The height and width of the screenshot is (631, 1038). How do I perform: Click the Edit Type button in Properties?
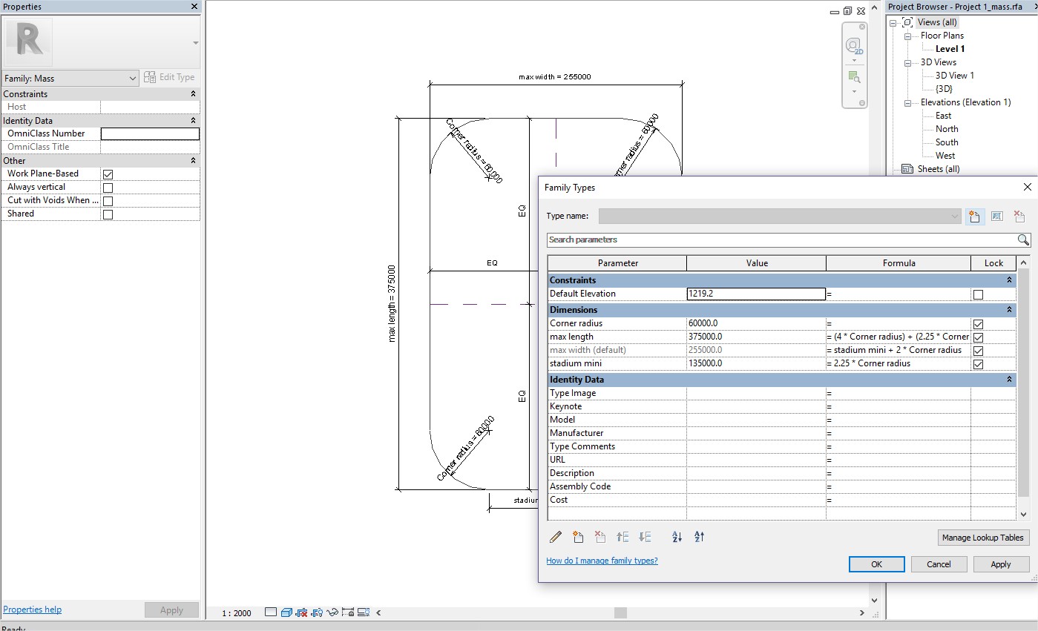(x=169, y=77)
